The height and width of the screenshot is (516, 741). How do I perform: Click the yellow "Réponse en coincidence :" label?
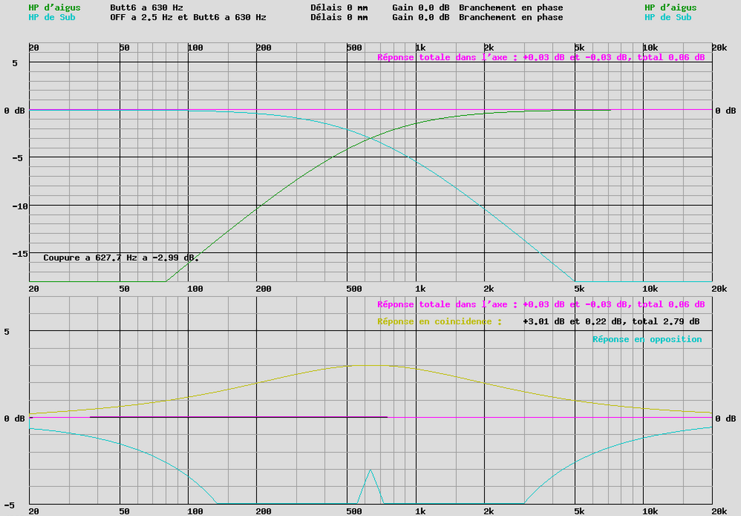coord(439,322)
